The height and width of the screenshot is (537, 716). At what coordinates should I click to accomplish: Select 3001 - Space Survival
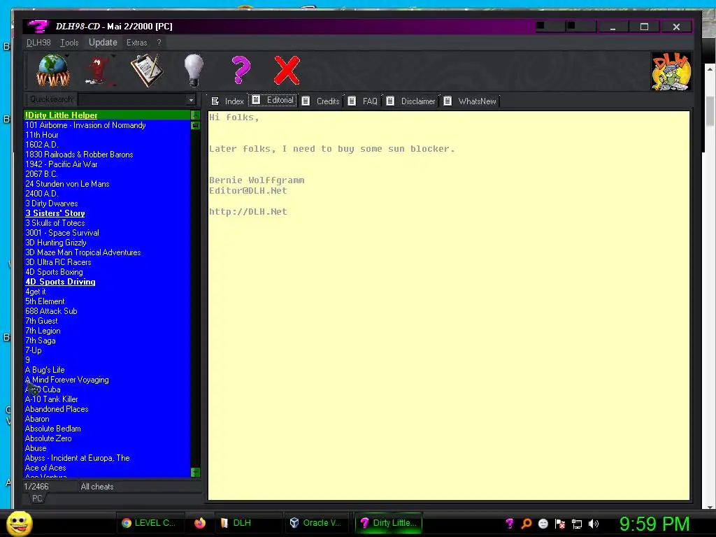coord(106,233)
